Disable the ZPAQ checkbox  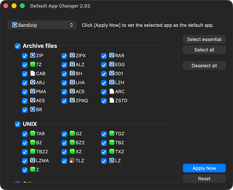[x=64, y=101]
